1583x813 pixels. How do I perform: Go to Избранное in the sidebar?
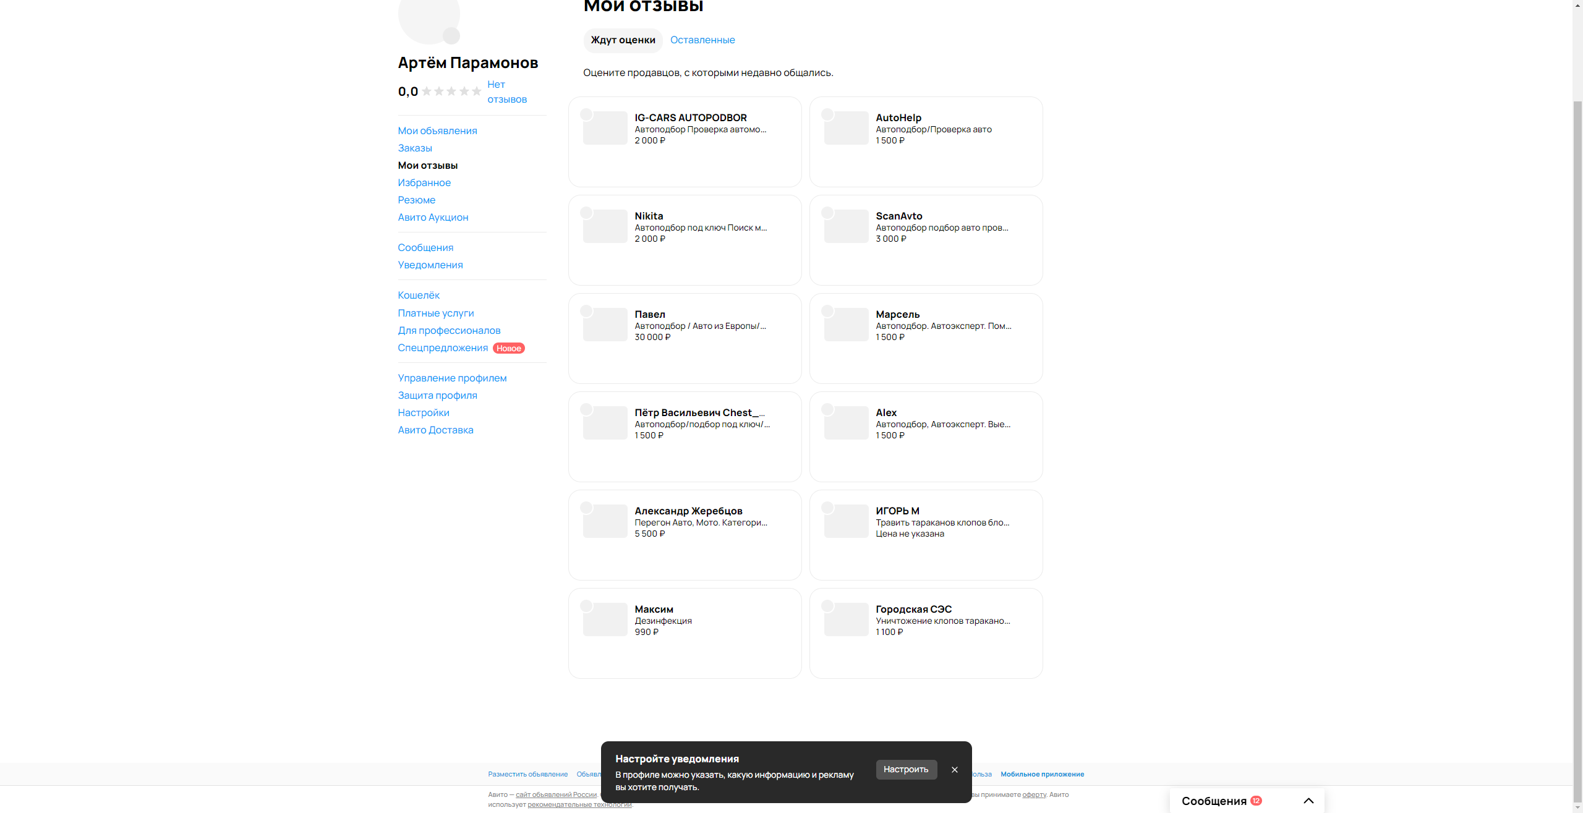coord(424,183)
